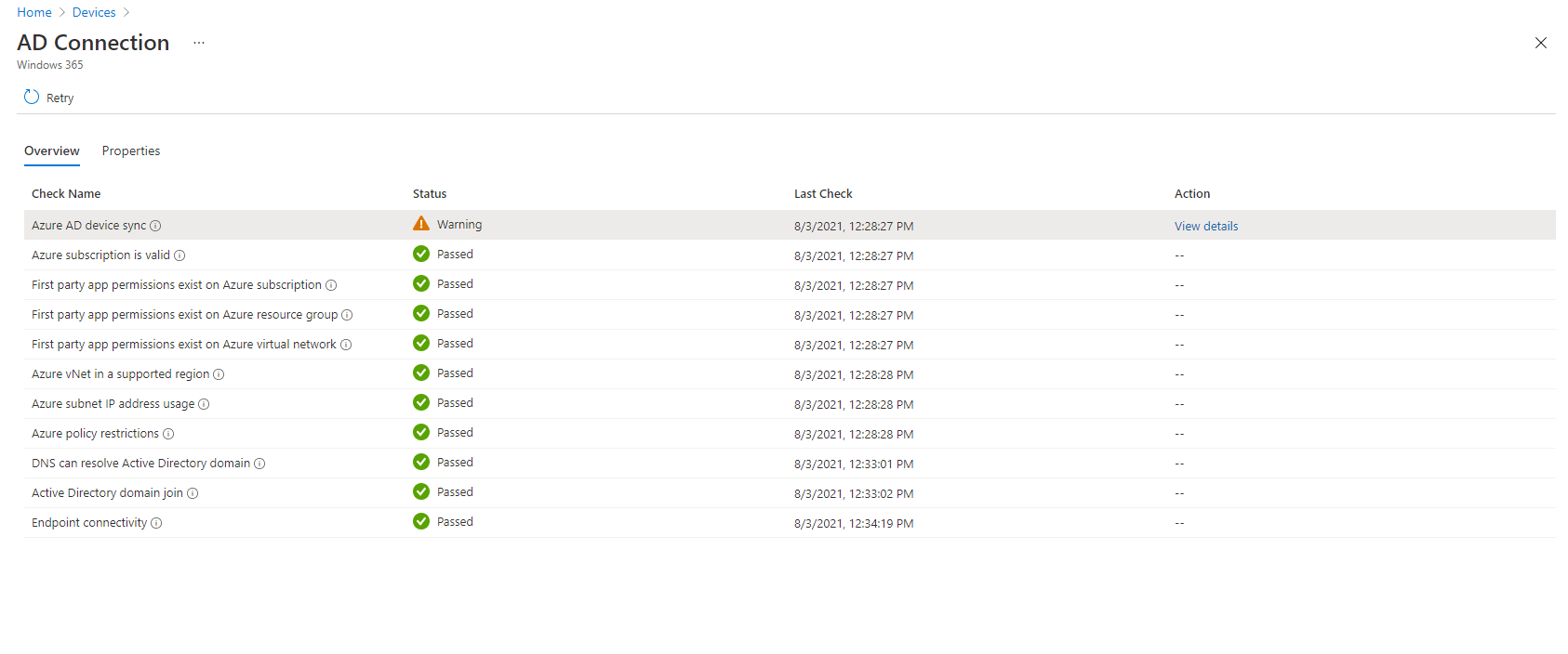Screen dimensions: 1568x654
Task: Click the orange Warning triangle icon
Action: 421,224
